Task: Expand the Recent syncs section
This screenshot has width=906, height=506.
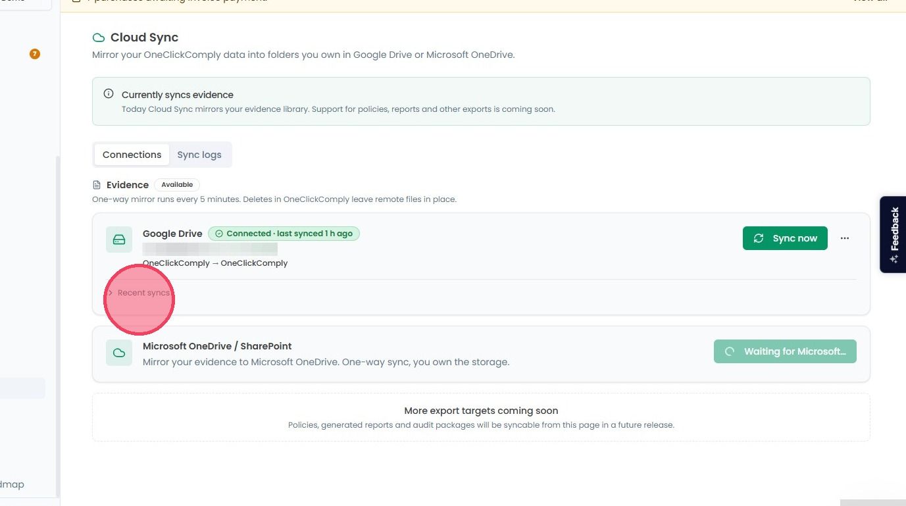Action: point(139,293)
